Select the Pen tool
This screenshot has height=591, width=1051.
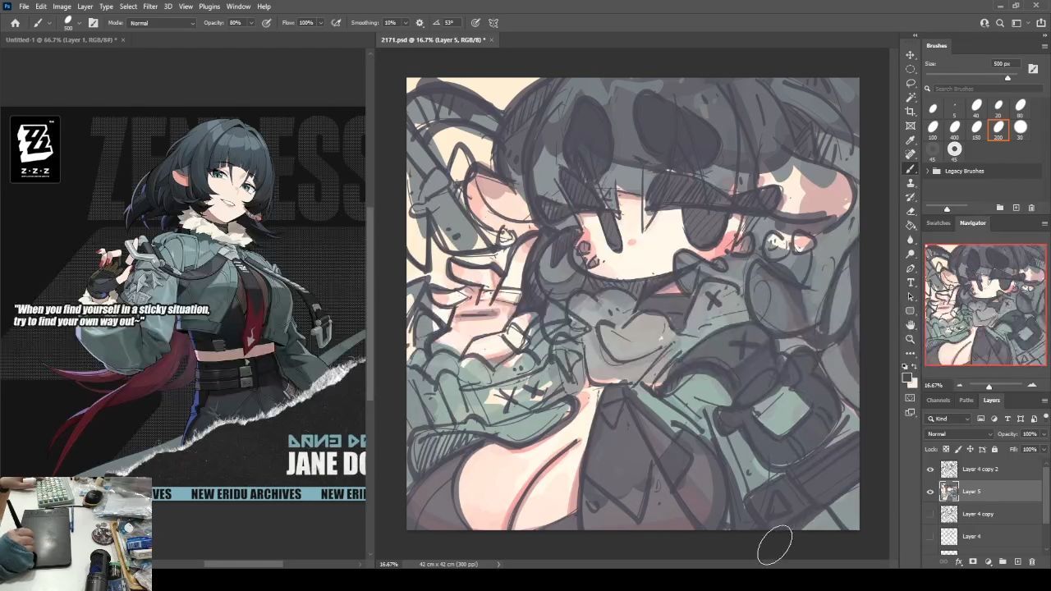(x=911, y=268)
